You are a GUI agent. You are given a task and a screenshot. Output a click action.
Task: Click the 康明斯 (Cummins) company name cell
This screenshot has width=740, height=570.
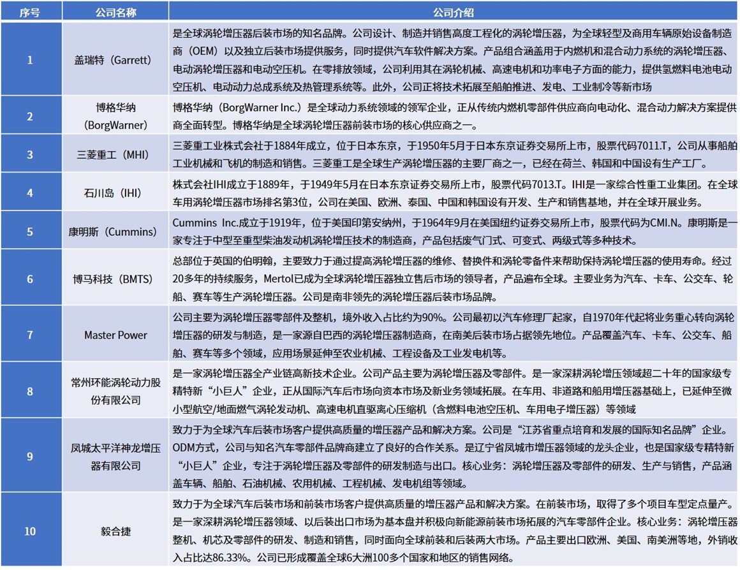115,231
